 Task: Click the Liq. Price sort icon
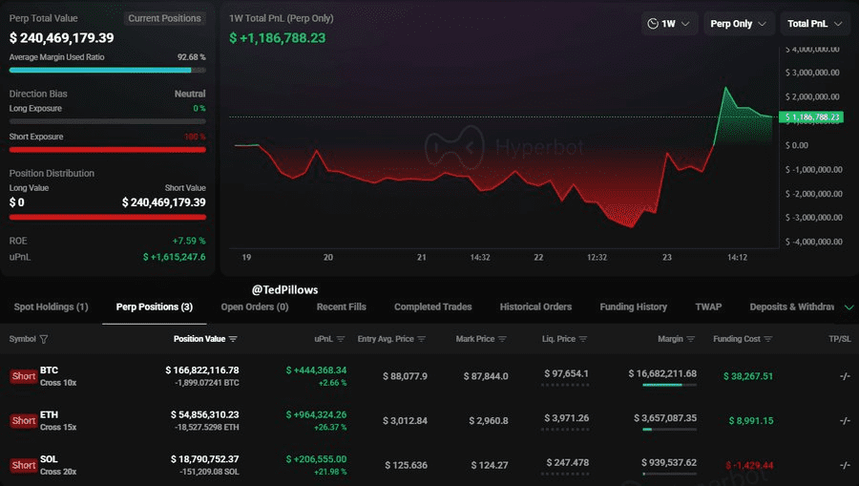583,339
